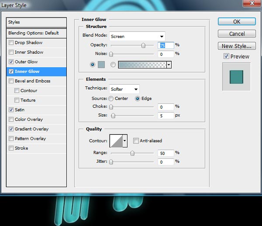Enable the Drop Shadow checkbox
The height and width of the screenshot is (226, 262).
tap(11, 43)
